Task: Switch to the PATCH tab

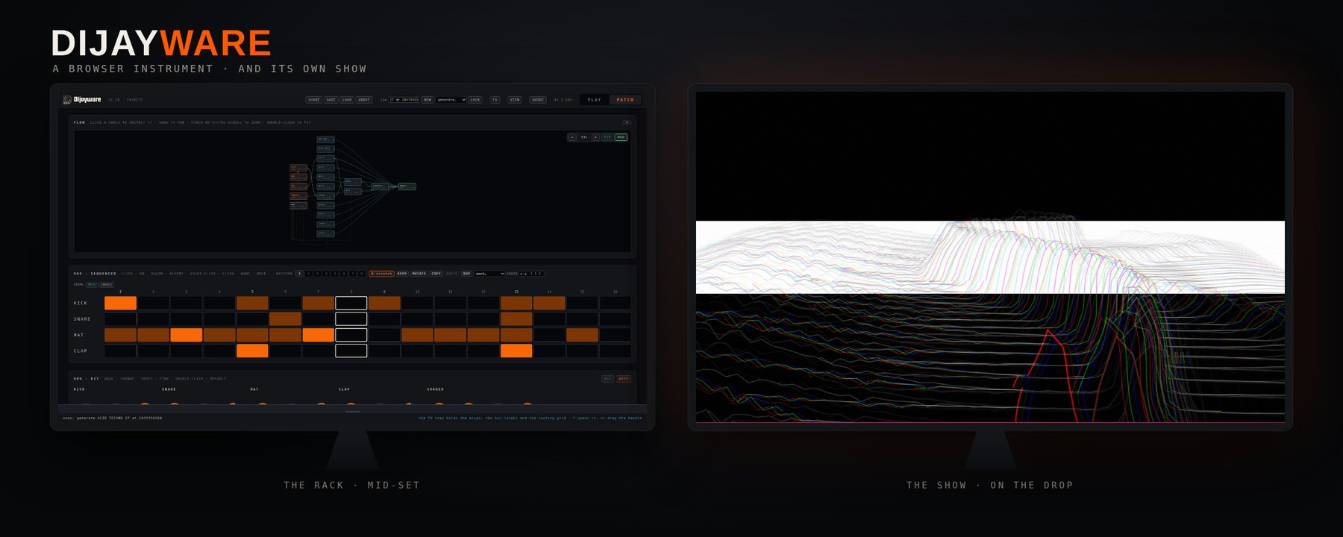Action: 625,100
